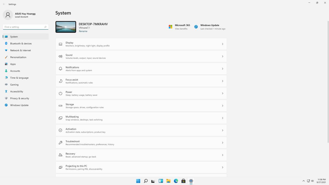Click the Windows Update sync icon in the header
This screenshot has height=185, width=329.
pyautogui.click(x=196, y=27)
